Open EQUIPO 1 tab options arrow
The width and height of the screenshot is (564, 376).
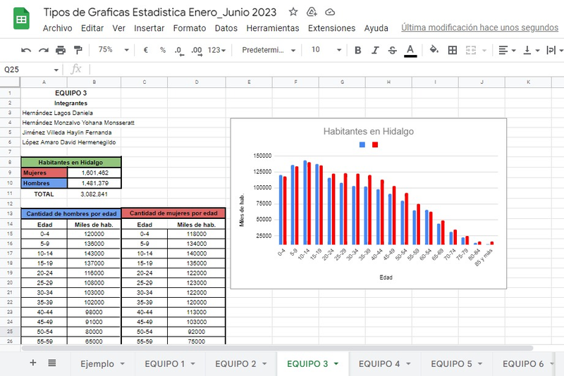pos(192,364)
